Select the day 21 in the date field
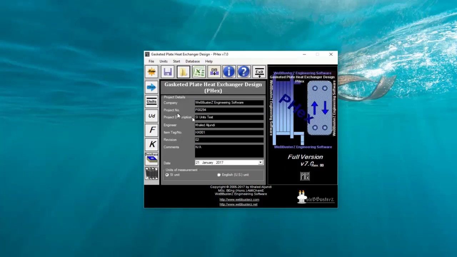This screenshot has width=457, height=257. click(197, 162)
